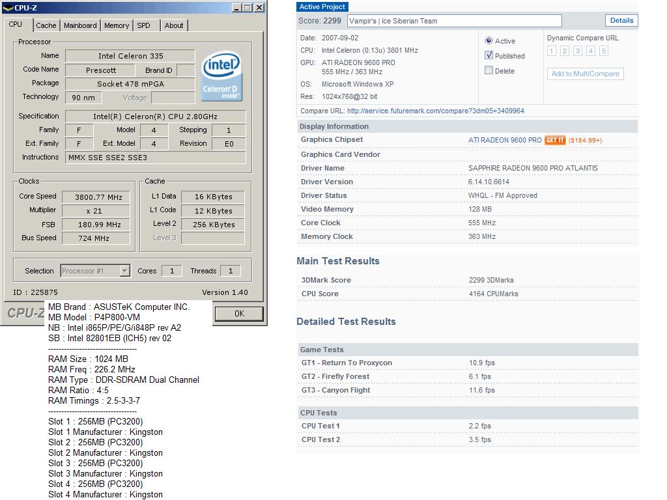Click the CPU Test 1 row

(468, 426)
